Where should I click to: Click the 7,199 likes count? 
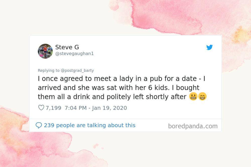[53, 108]
